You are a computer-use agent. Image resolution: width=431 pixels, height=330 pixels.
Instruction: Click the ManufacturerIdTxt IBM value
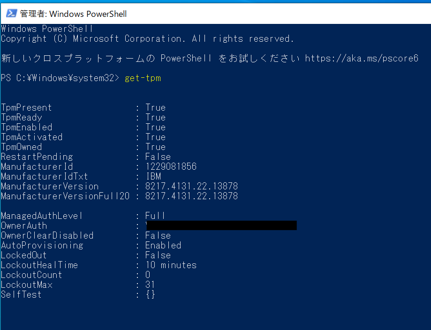[153, 176]
